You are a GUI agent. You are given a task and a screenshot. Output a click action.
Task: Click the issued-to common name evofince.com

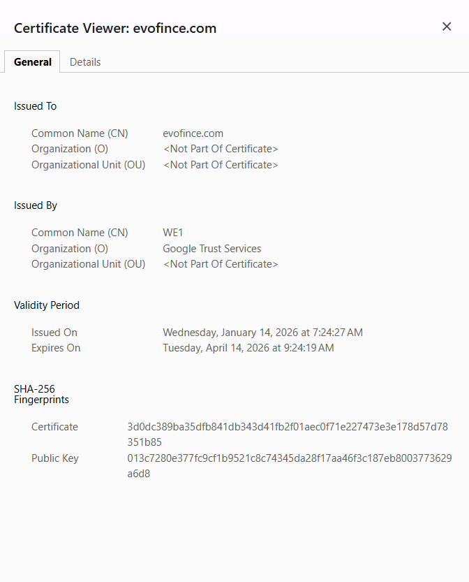pos(193,133)
